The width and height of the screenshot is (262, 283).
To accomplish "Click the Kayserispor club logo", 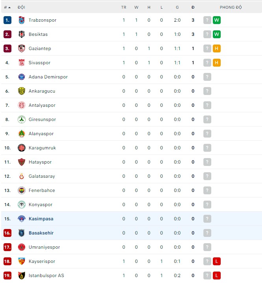I will coord(21,261).
